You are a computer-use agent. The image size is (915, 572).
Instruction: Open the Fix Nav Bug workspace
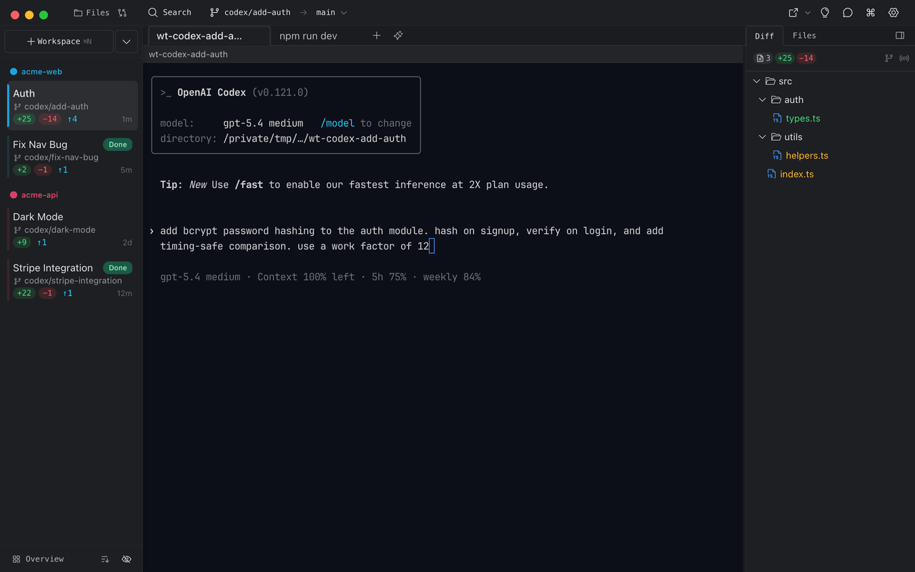72,157
